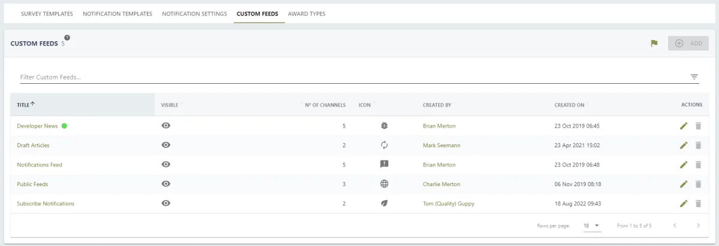Open the Notifications Feed link
Viewport: 719px width, 246px height.
(40, 165)
